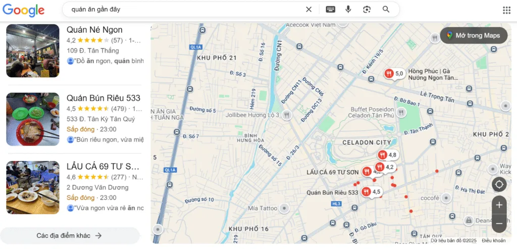Zoom out on the map
This screenshot has width=517, height=249.
tap(499, 224)
